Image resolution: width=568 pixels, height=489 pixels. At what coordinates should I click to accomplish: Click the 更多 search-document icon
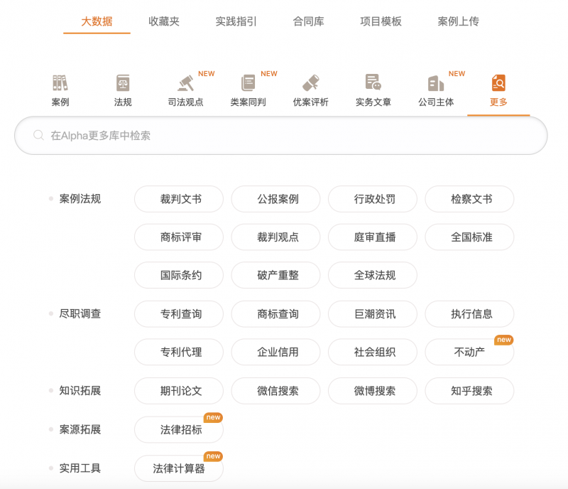click(498, 83)
